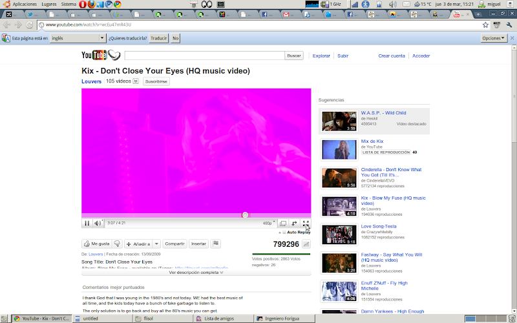Open Chrome's wrench settings menu

pyautogui.click(x=509, y=25)
